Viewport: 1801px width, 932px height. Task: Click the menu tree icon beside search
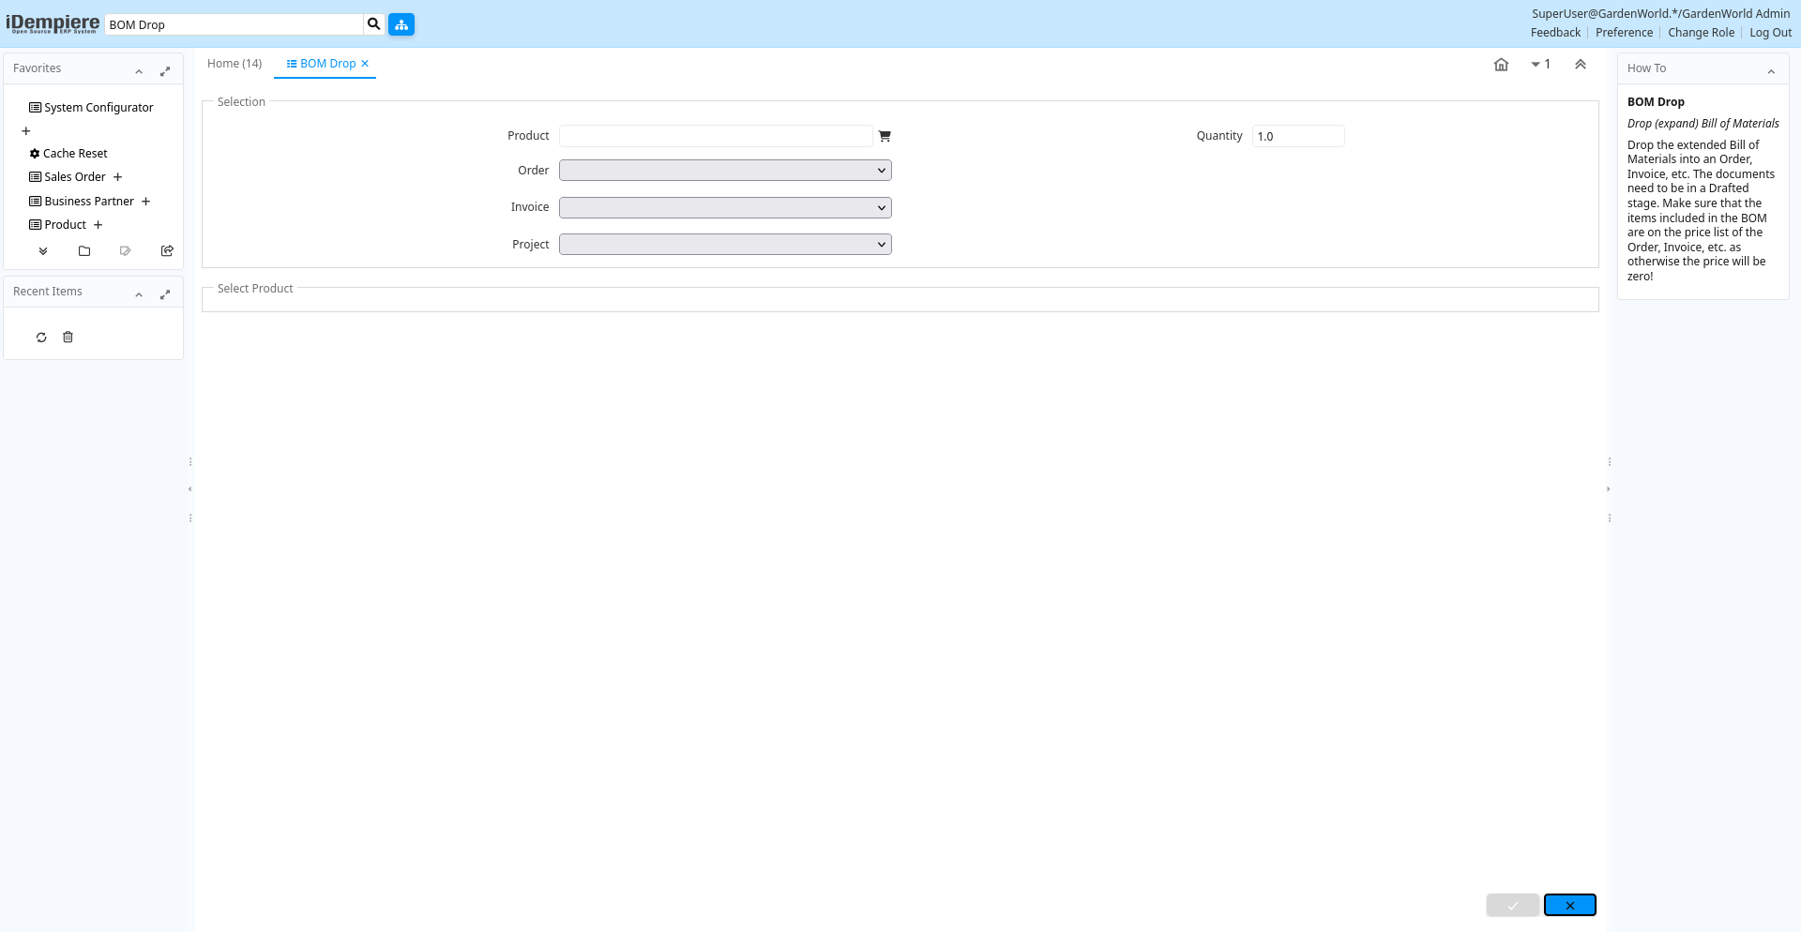pyautogui.click(x=401, y=24)
